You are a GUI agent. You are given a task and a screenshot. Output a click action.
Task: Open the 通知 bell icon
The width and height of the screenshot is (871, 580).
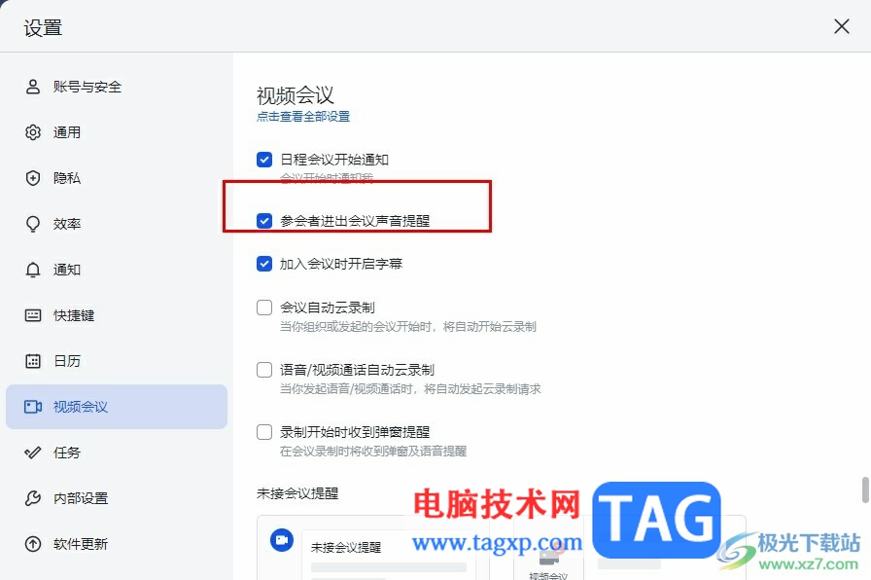[x=33, y=270]
